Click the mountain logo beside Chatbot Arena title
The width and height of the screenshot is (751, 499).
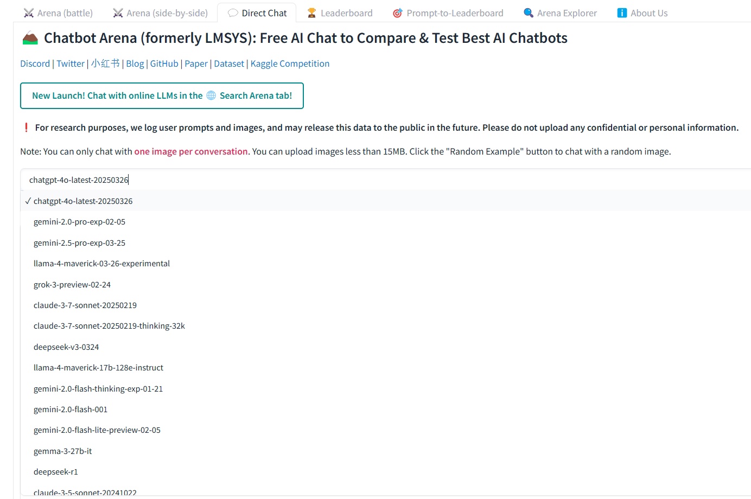pyautogui.click(x=30, y=38)
